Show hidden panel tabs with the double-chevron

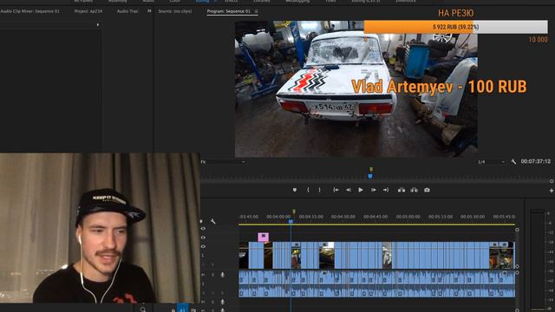coord(149,11)
